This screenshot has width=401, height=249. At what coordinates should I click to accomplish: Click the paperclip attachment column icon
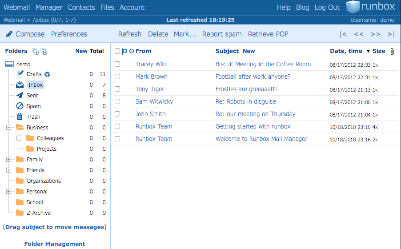coord(392,51)
